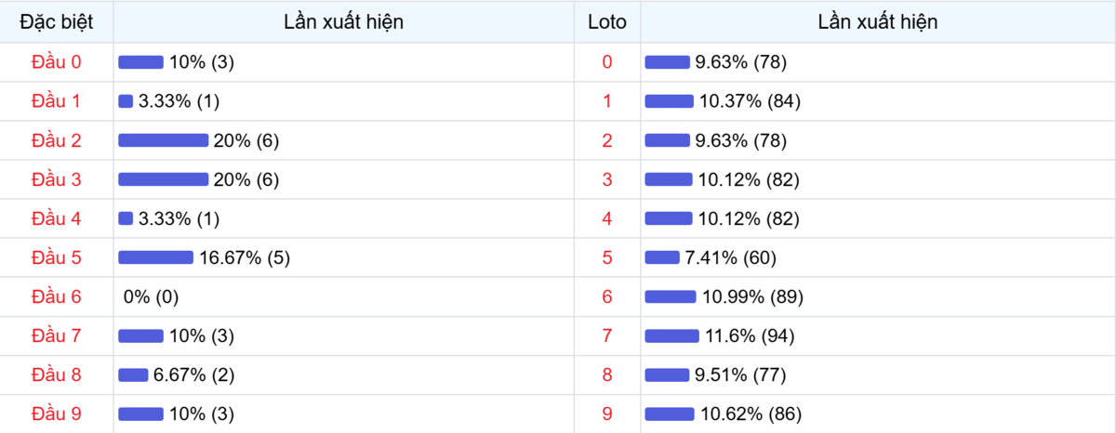Click the 7.41% bar for Loto 5
The width and height of the screenshot is (1116, 433).
pyautogui.click(x=662, y=257)
